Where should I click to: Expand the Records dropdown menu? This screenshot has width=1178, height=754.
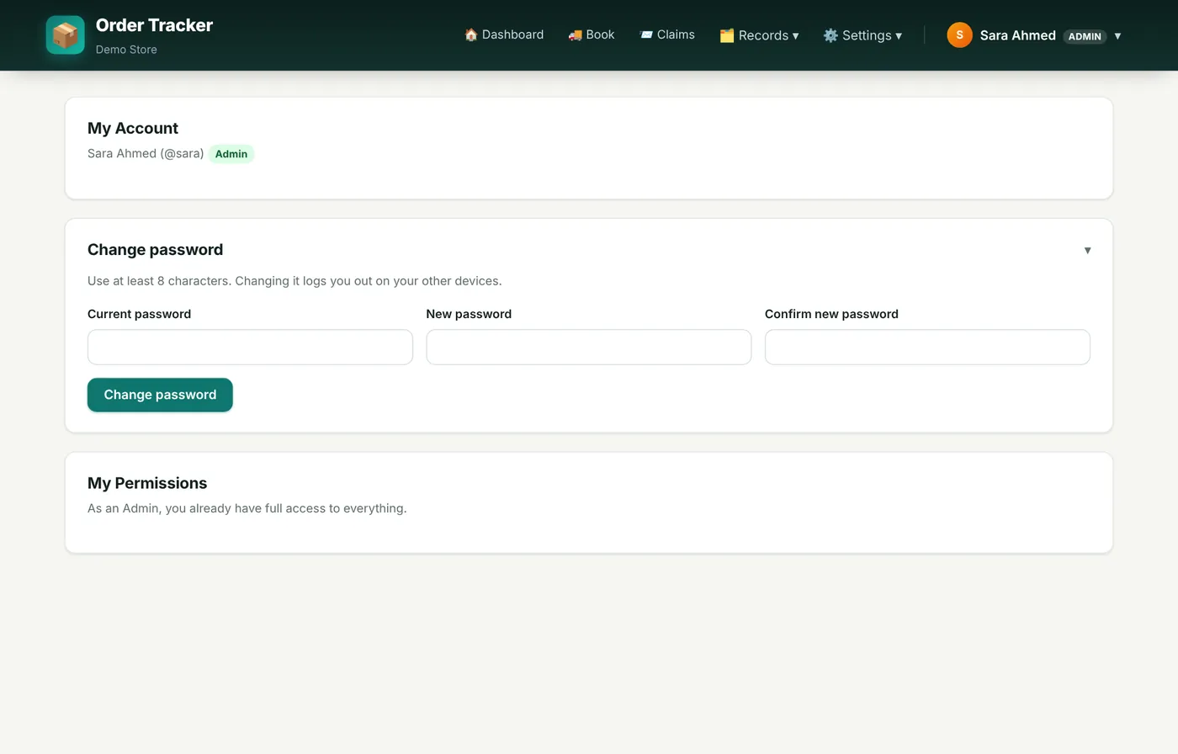[759, 35]
